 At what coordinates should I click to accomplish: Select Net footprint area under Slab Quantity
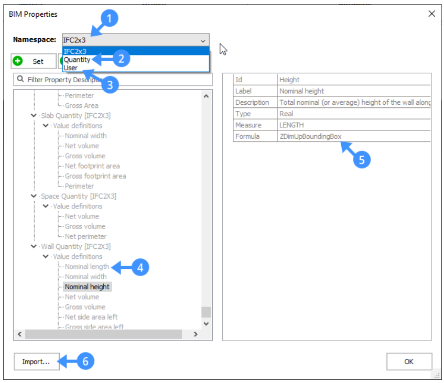coord(92,166)
